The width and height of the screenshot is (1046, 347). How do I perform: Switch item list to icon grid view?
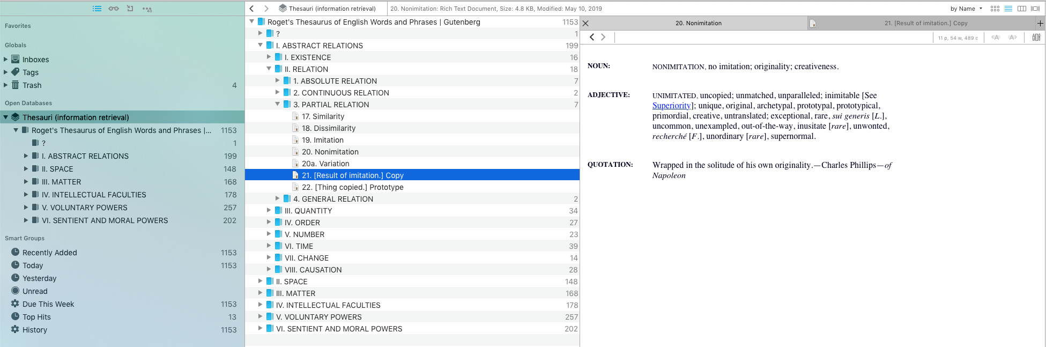pos(995,9)
